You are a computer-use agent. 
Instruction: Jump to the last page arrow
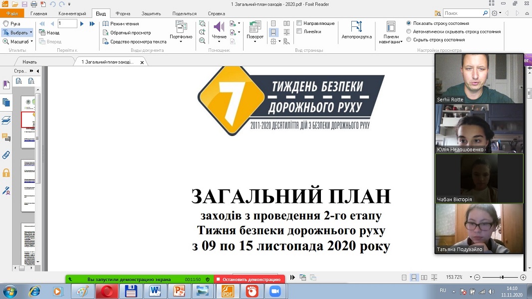coord(92,24)
